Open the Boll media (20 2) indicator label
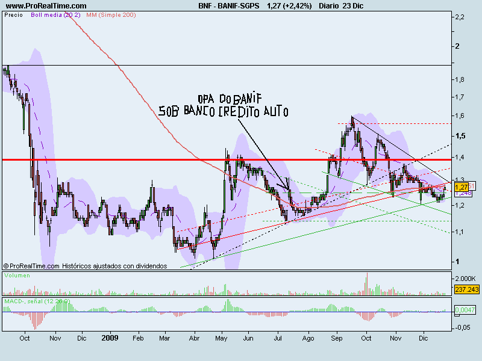 55,14
